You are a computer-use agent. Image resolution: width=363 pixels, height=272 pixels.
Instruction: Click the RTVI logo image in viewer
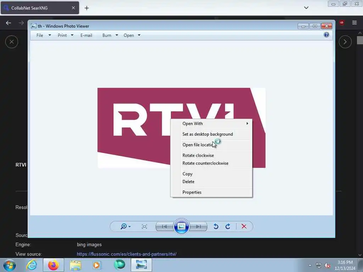tap(181, 127)
